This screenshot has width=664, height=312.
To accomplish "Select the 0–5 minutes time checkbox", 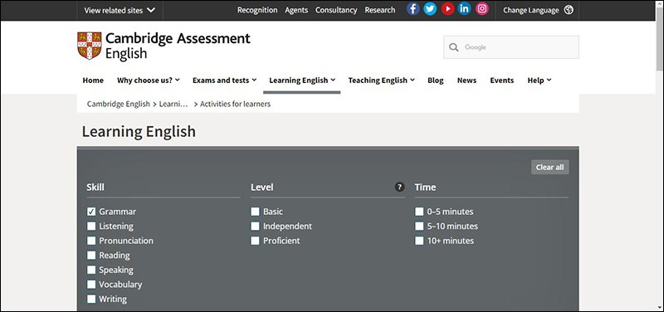I will [x=419, y=212].
